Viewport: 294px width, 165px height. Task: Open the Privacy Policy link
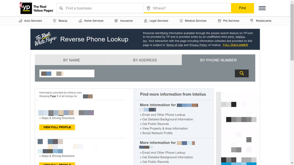click(198, 45)
